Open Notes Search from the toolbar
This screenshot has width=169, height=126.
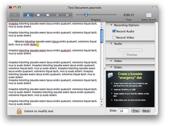(x=149, y=15)
